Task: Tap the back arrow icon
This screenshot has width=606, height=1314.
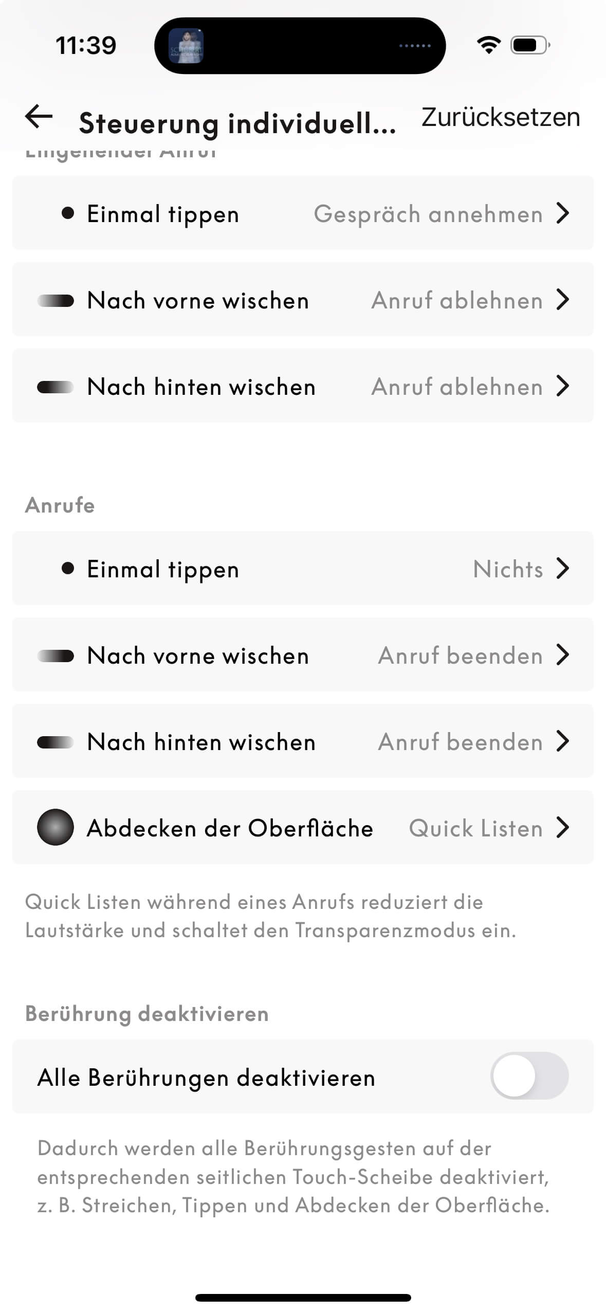Action: pyautogui.click(x=39, y=117)
